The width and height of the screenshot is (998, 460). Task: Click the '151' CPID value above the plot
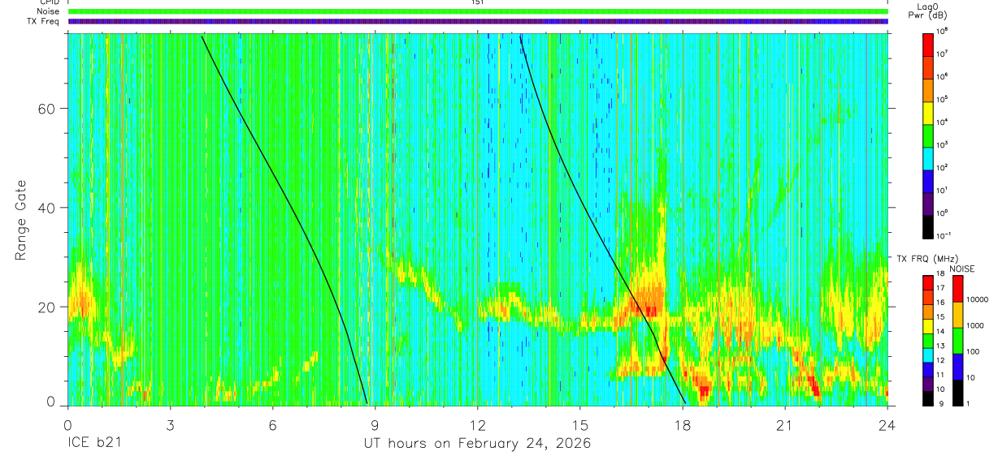(477, 2)
